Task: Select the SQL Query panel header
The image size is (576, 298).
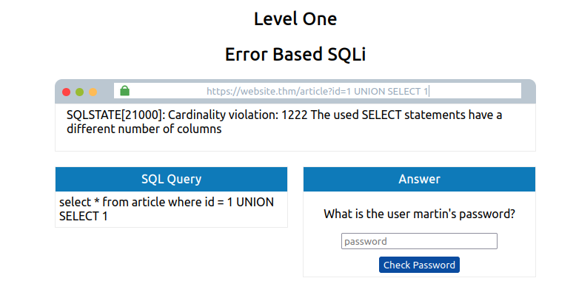Action: [x=171, y=179]
